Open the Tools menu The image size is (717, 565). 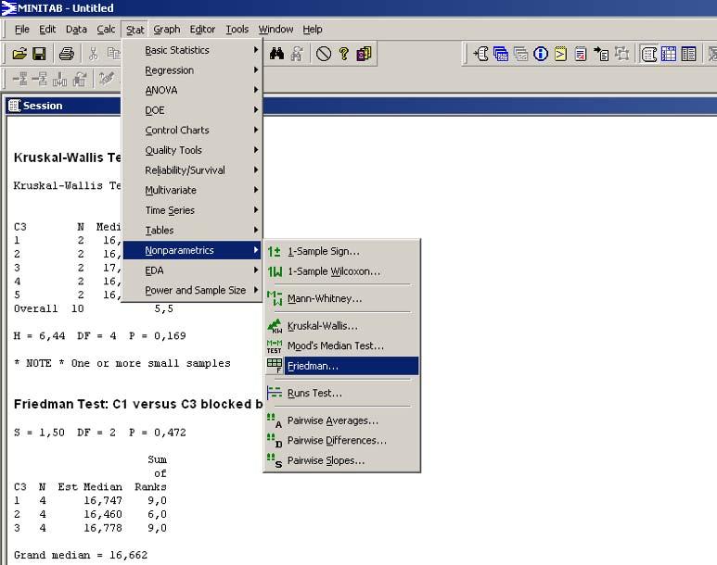click(x=237, y=30)
